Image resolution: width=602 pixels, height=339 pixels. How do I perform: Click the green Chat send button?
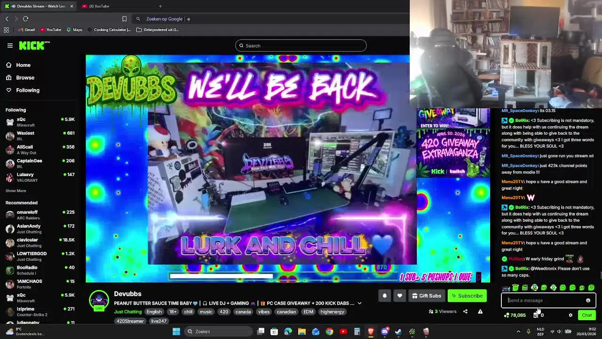pos(587,315)
